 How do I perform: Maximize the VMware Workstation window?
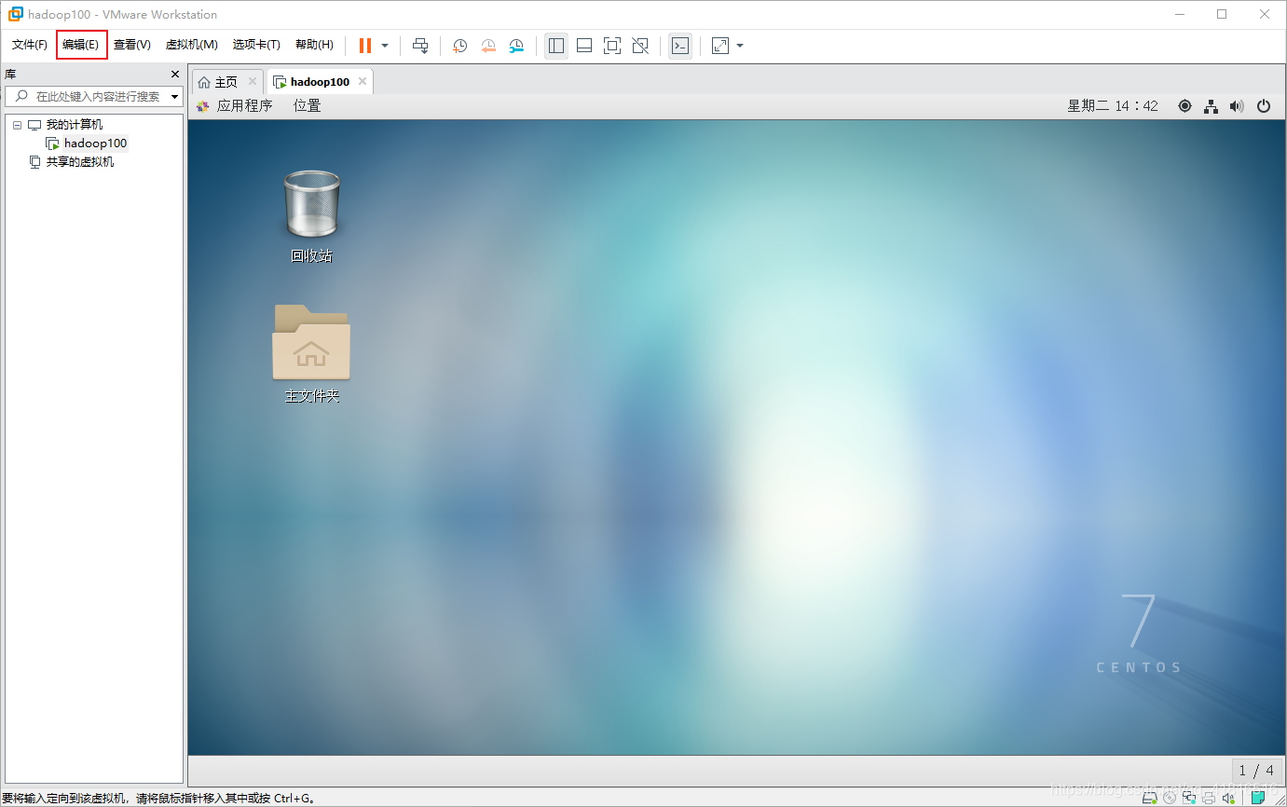(x=1222, y=14)
